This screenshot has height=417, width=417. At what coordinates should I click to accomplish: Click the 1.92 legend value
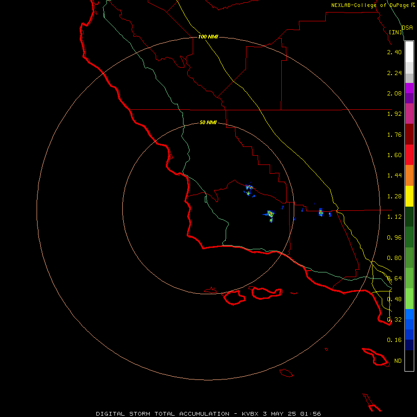pos(394,114)
